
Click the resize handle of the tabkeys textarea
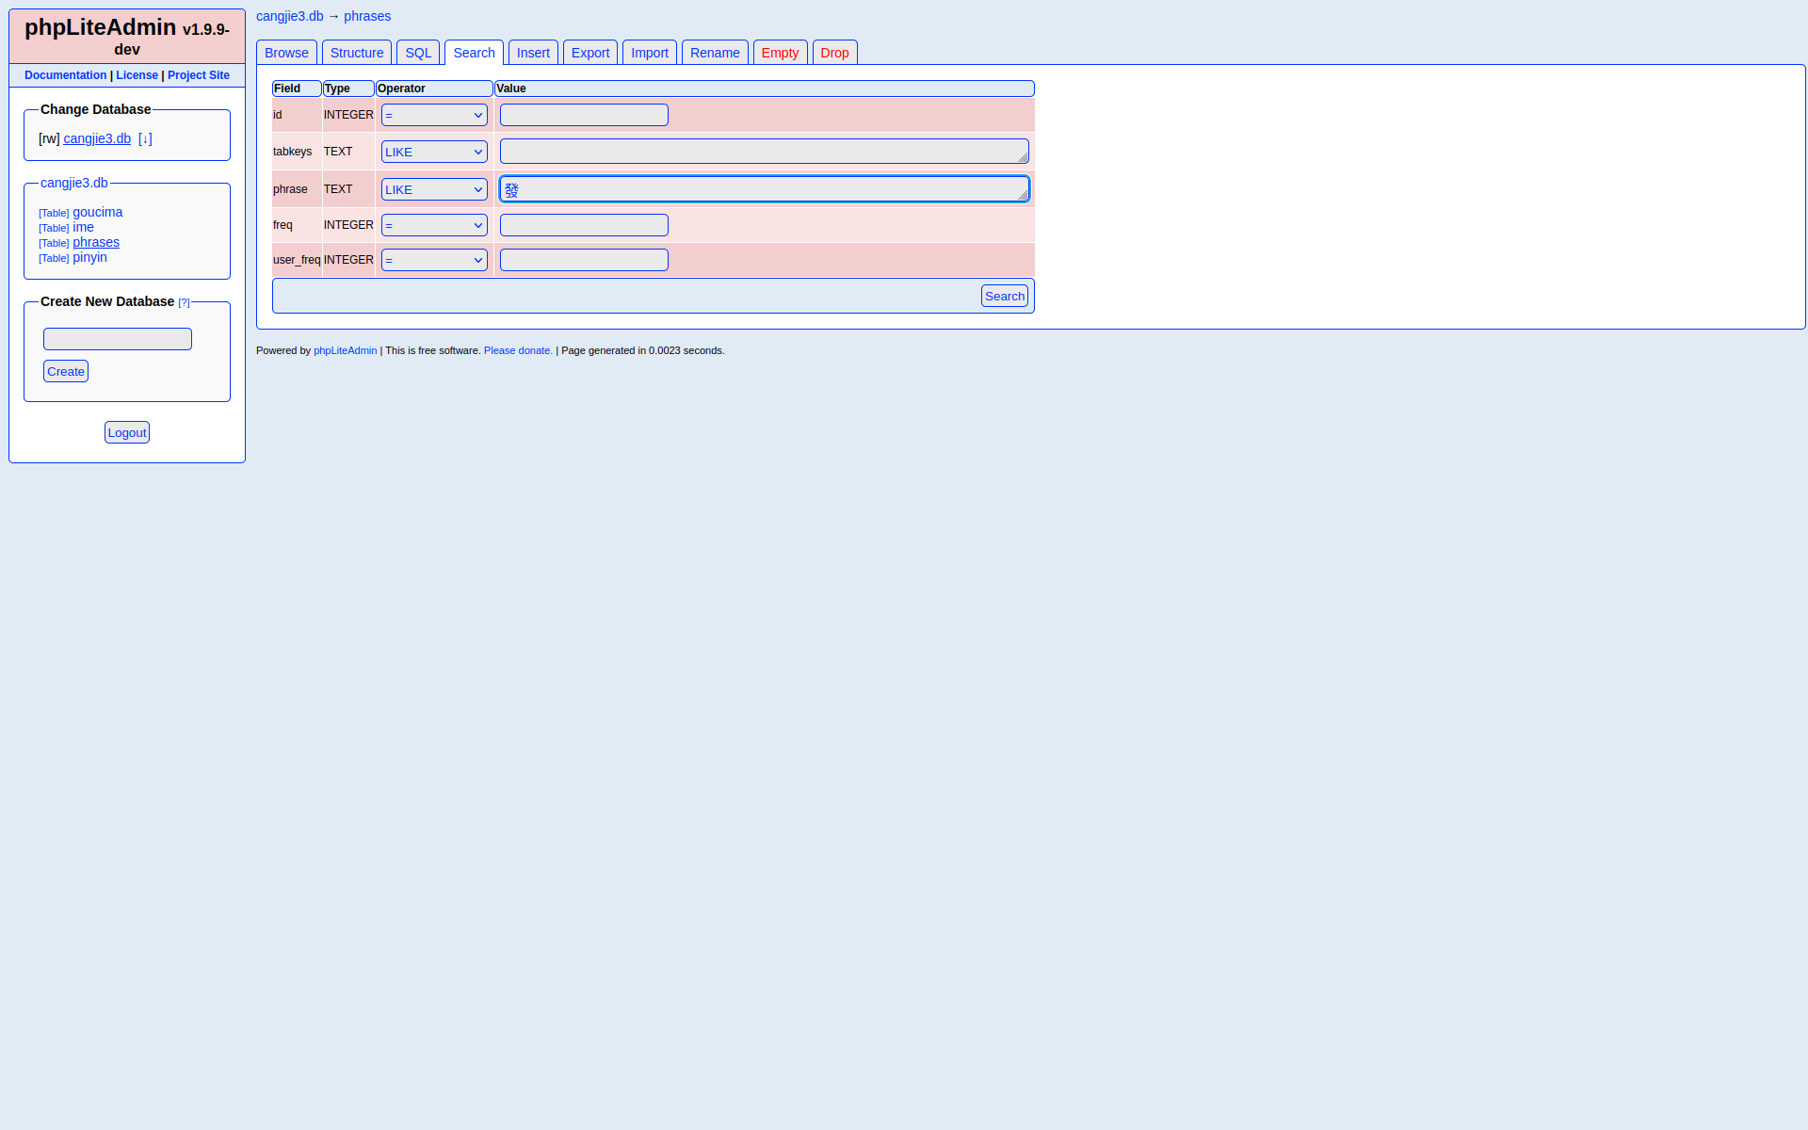click(1023, 157)
